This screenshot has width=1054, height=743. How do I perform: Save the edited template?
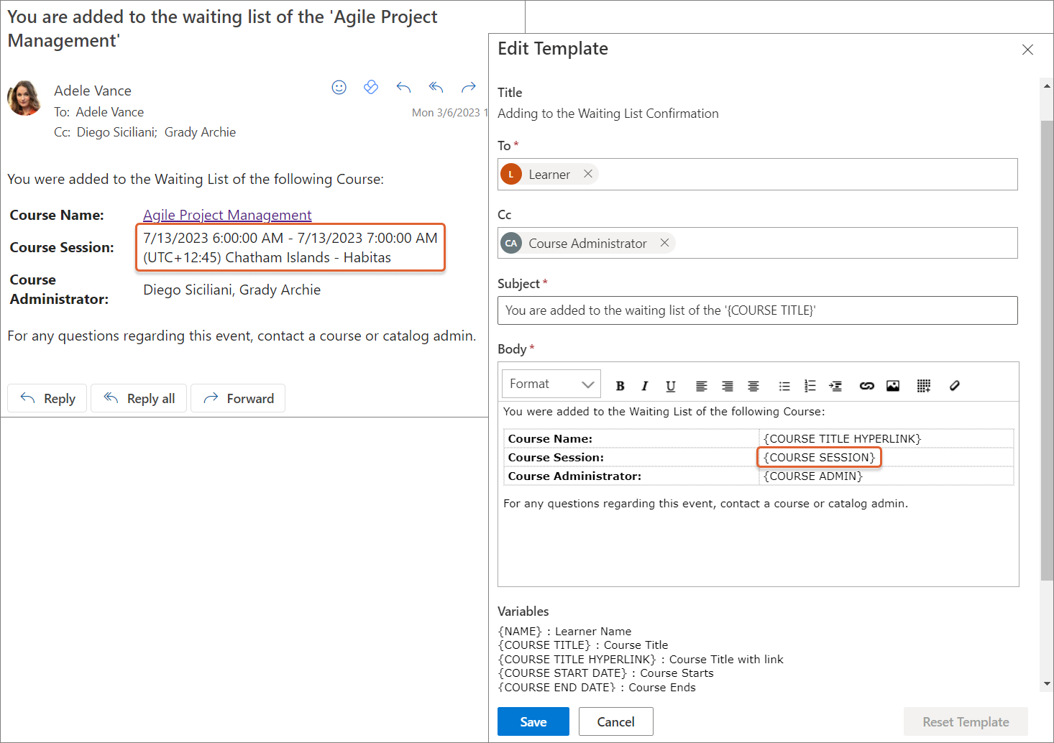(x=533, y=721)
